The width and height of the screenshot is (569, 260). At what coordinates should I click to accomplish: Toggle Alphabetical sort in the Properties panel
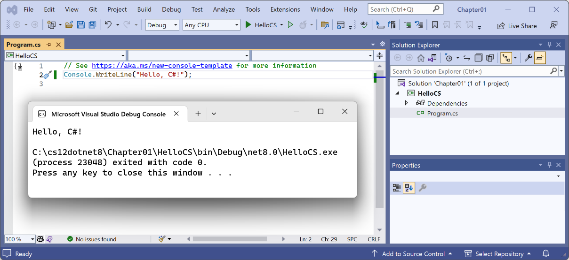click(409, 188)
